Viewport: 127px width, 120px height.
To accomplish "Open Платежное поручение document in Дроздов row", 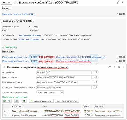I will pos(109,115).
